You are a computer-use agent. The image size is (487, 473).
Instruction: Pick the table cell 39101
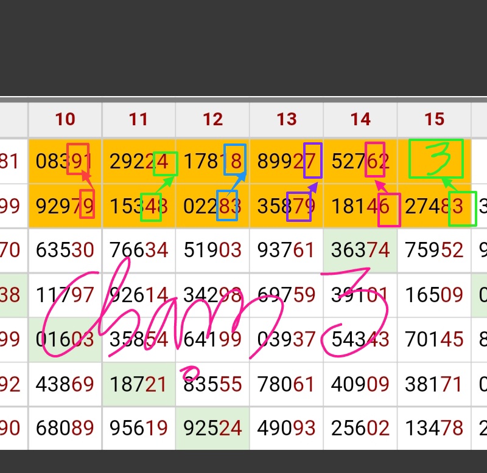click(x=360, y=295)
